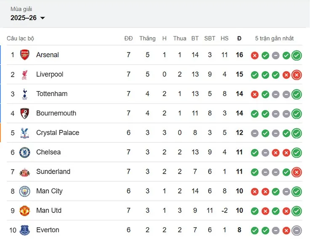Click the Man Utd crest icon
This screenshot has height=239, width=310.
(x=25, y=211)
